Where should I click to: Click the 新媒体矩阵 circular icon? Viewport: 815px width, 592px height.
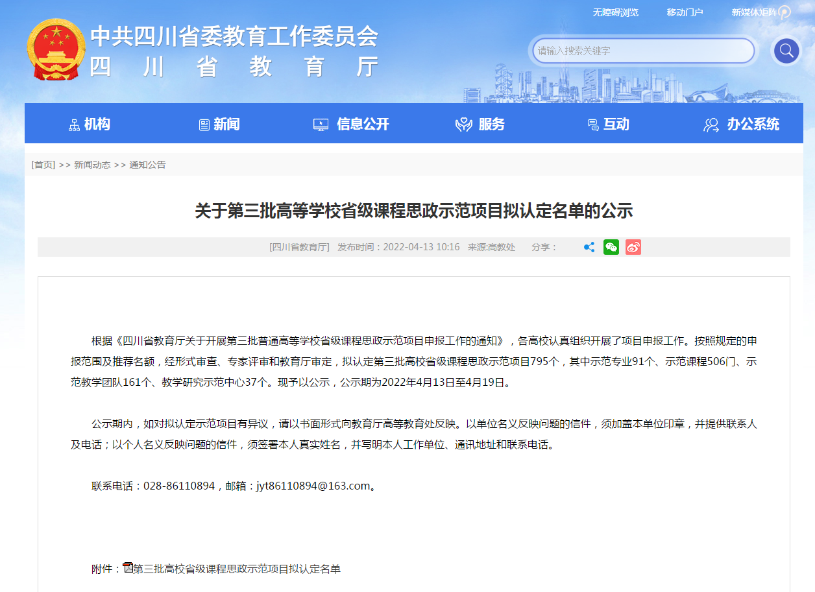tap(785, 12)
